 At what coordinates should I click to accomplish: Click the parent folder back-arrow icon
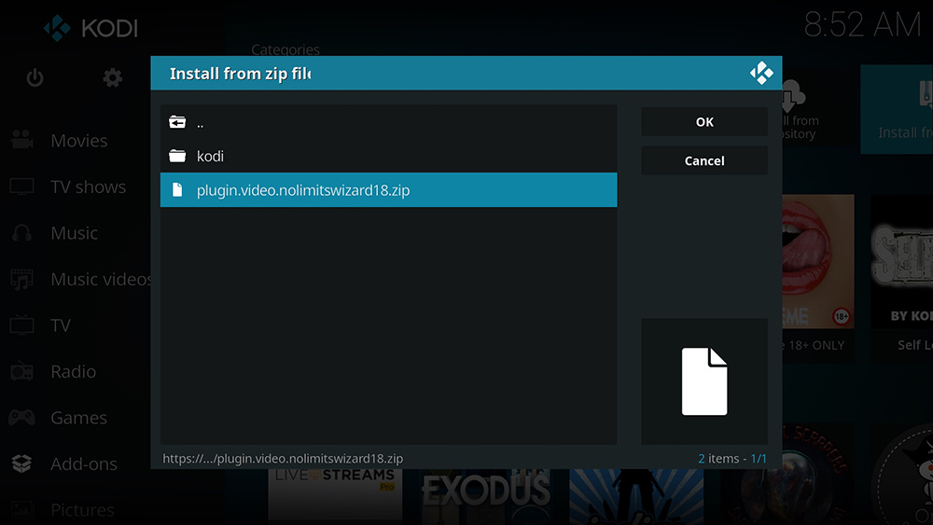[177, 122]
